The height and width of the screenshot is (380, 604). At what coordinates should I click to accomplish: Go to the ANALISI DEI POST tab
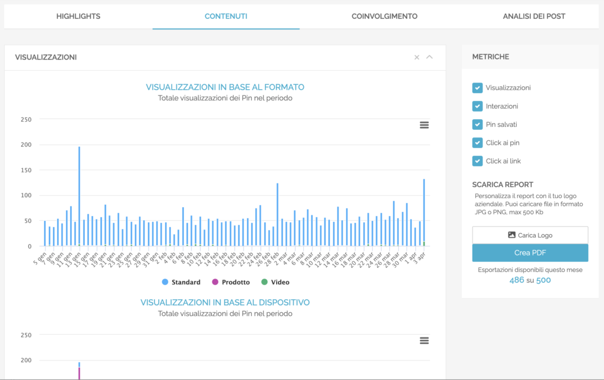(x=534, y=16)
